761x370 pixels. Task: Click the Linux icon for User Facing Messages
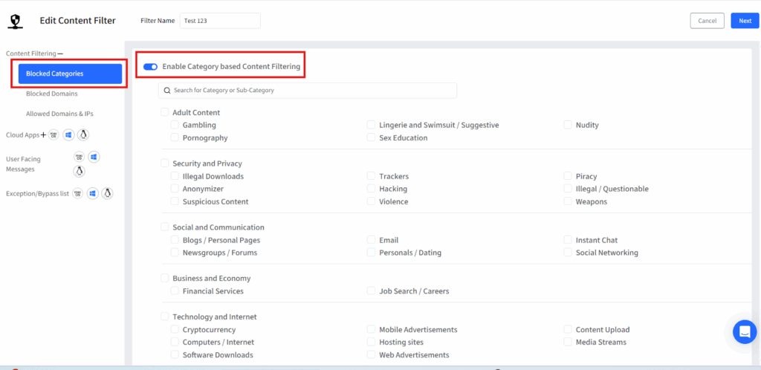[x=79, y=171]
